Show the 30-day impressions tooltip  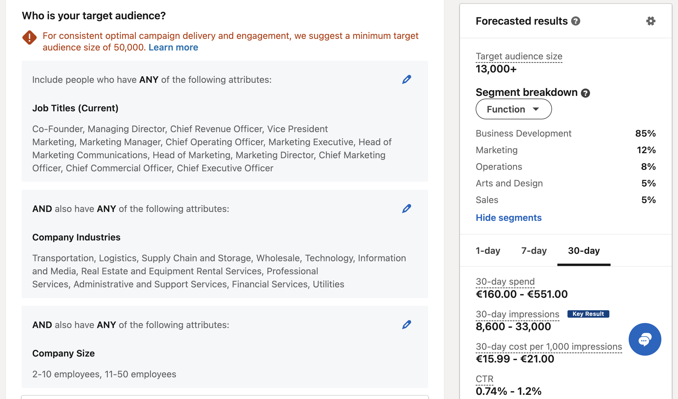point(517,314)
